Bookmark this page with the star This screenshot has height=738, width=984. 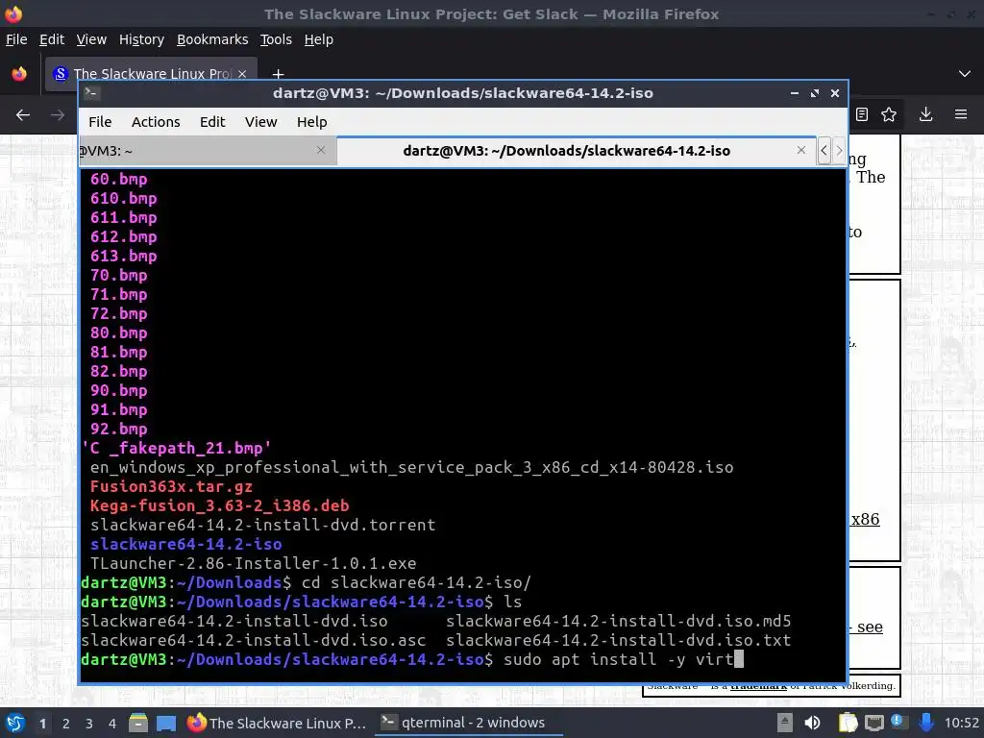(889, 114)
